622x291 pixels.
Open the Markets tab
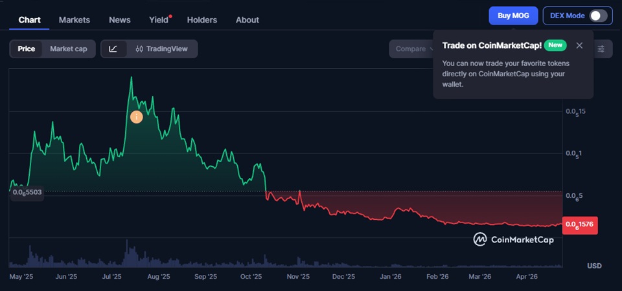[x=74, y=20]
